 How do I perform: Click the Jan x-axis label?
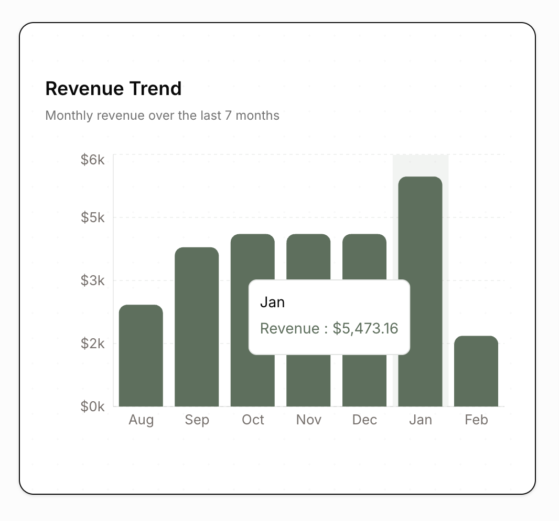tap(421, 420)
